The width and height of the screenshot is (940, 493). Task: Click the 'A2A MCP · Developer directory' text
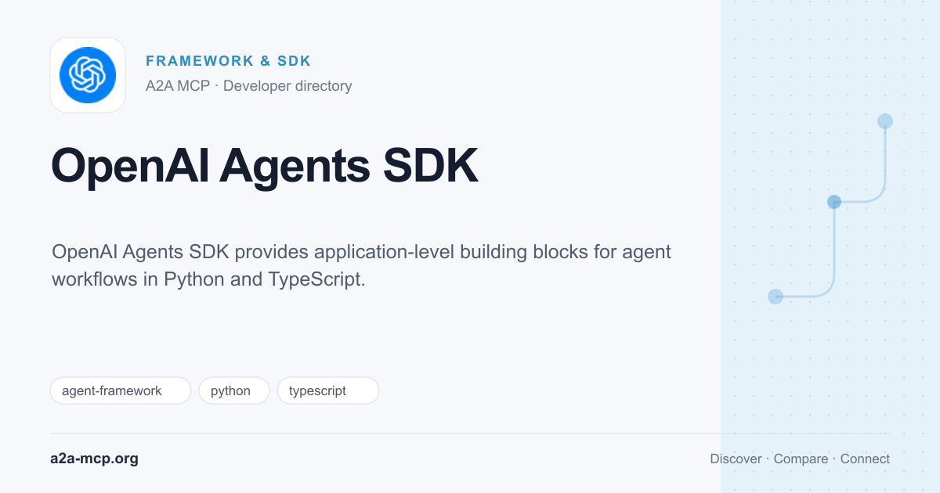tap(248, 86)
